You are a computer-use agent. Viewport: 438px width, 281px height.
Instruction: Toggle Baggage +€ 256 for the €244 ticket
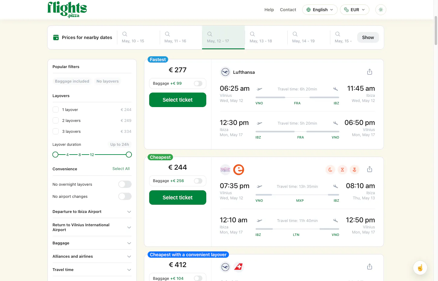click(x=198, y=181)
